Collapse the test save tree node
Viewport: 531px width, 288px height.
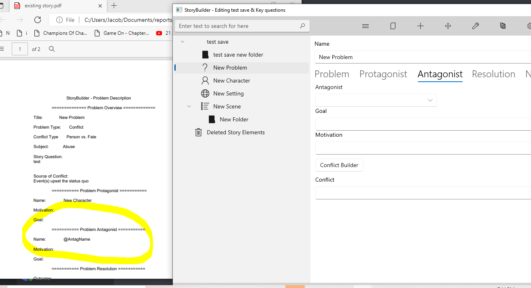point(182,42)
